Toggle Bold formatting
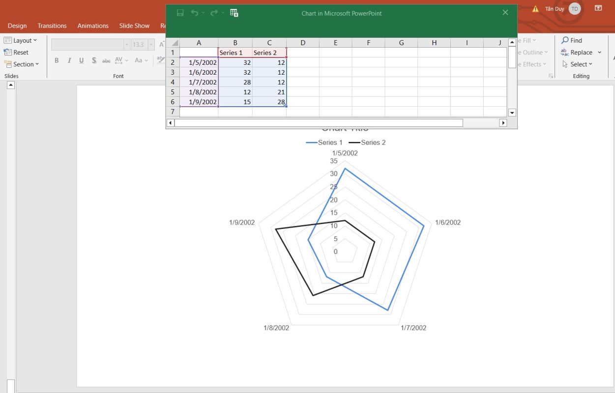Image resolution: width=615 pixels, height=393 pixels. pyautogui.click(x=57, y=60)
